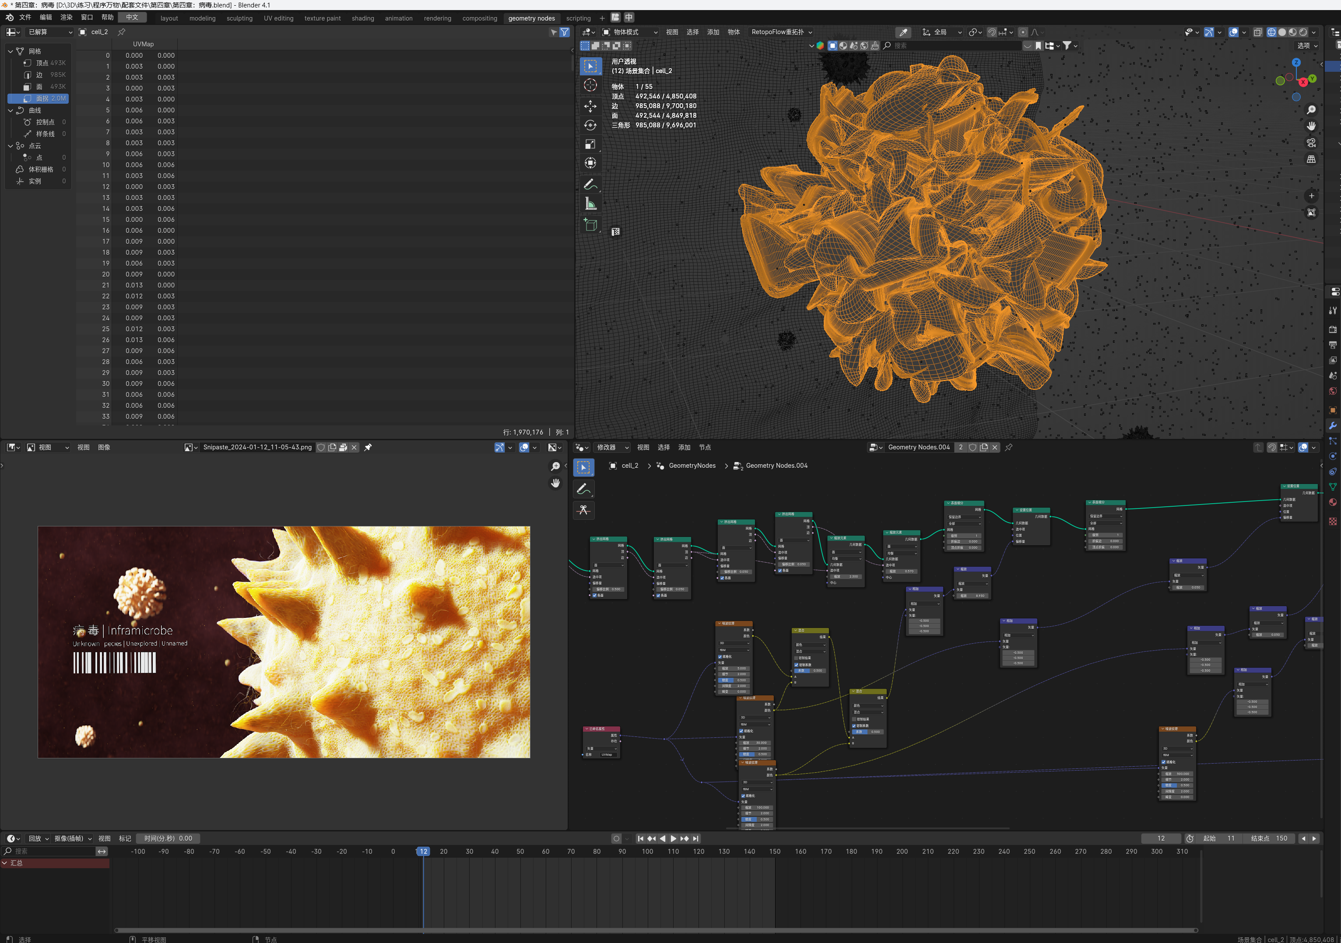Click the viewport pan hand gizmo

point(1311,126)
